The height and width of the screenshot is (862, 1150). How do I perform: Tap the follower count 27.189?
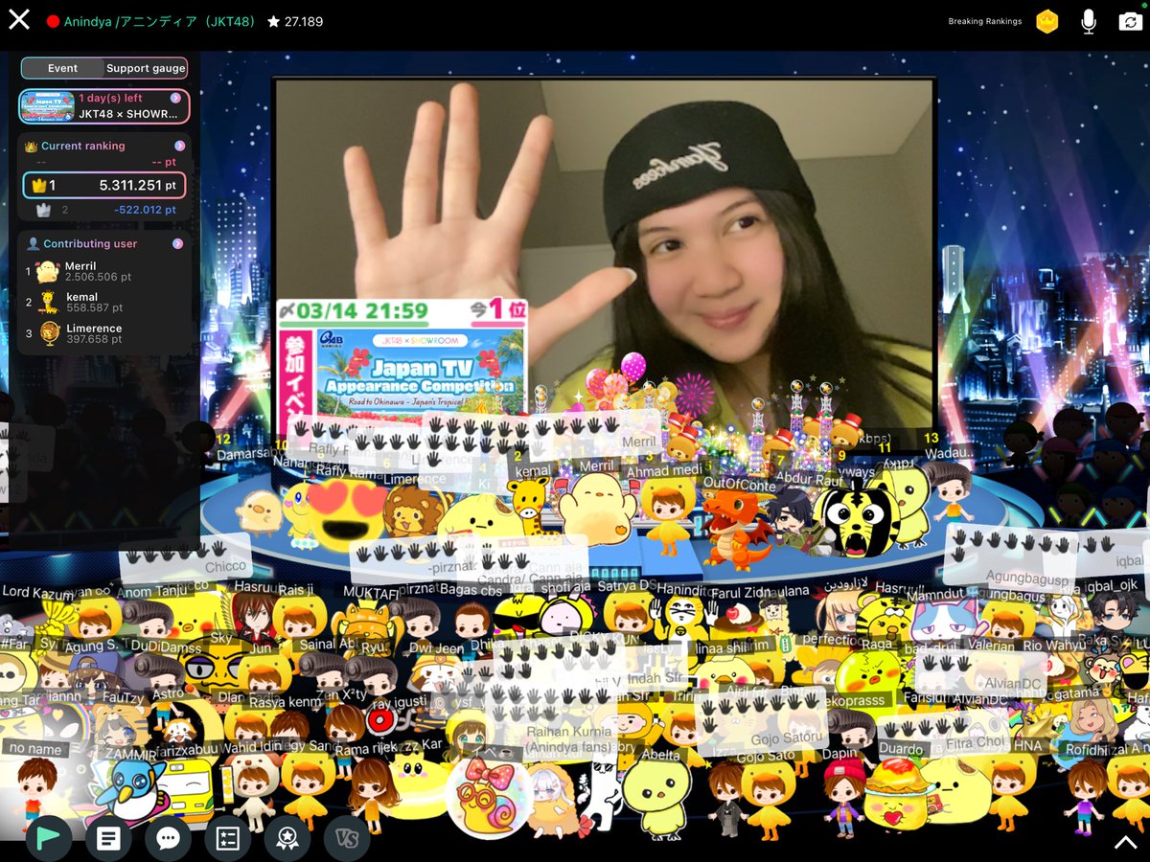304,21
